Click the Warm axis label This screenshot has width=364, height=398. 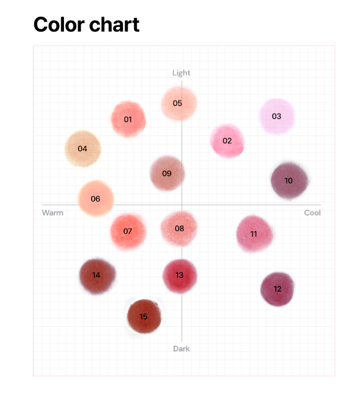[x=52, y=213]
